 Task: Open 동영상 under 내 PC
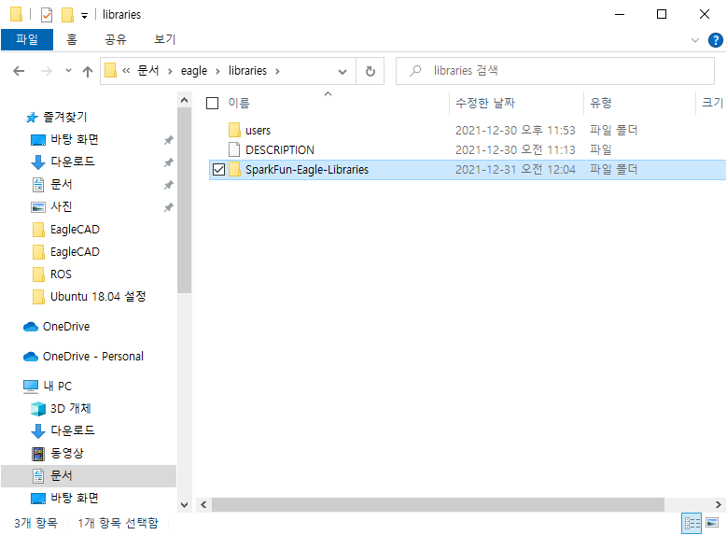coord(67,454)
